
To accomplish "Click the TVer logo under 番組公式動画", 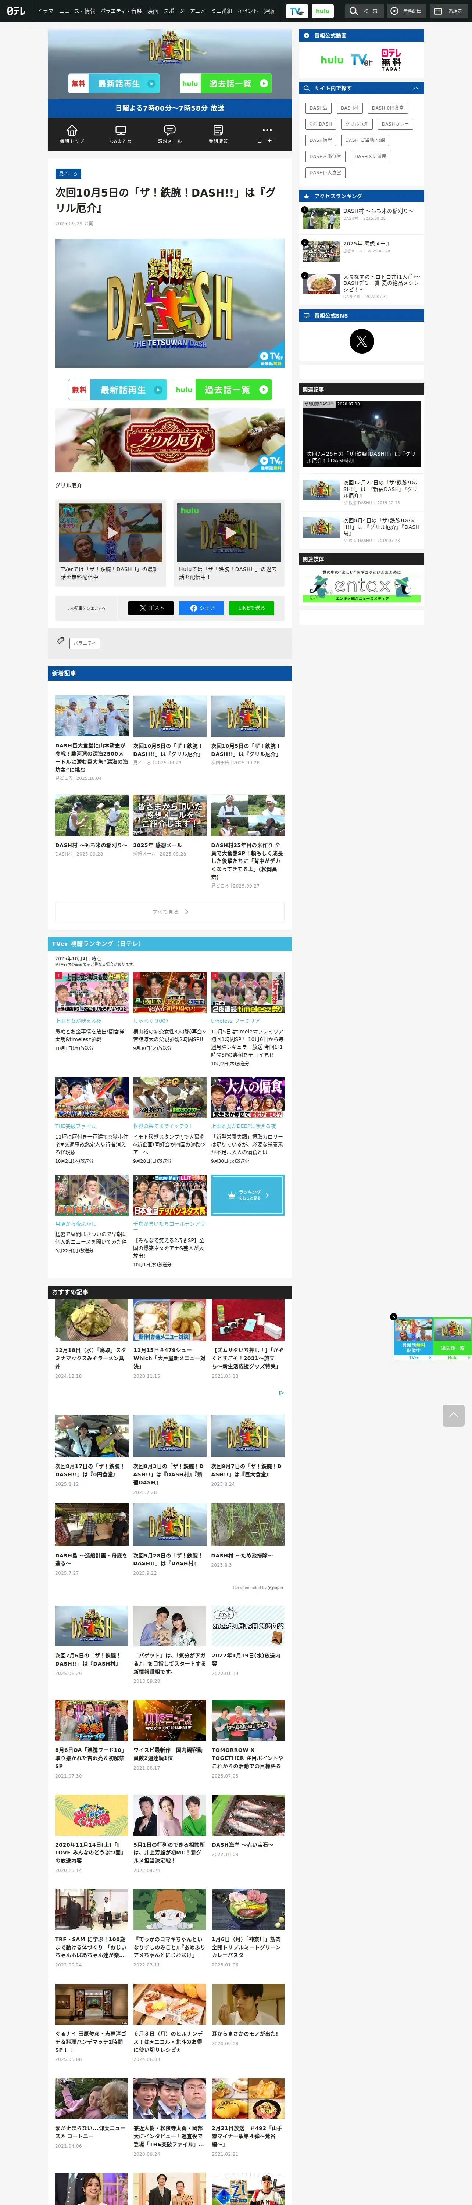I will [x=361, y=60].
